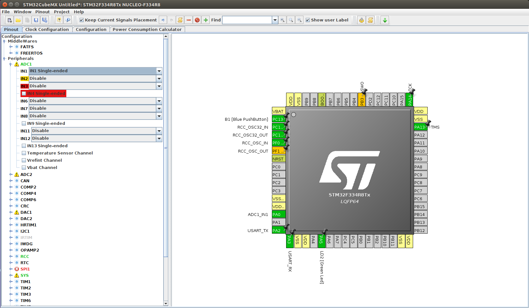Click the Help question mark icon
529x308 pixels.
59,20
